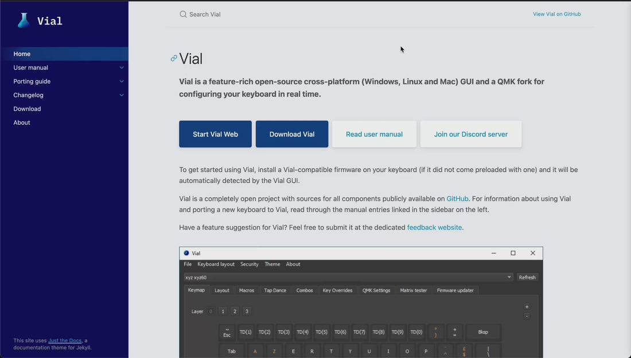Open the feedback website link
Image resolution: width=631 pixels, height=358 pixels.
[434, 227]
